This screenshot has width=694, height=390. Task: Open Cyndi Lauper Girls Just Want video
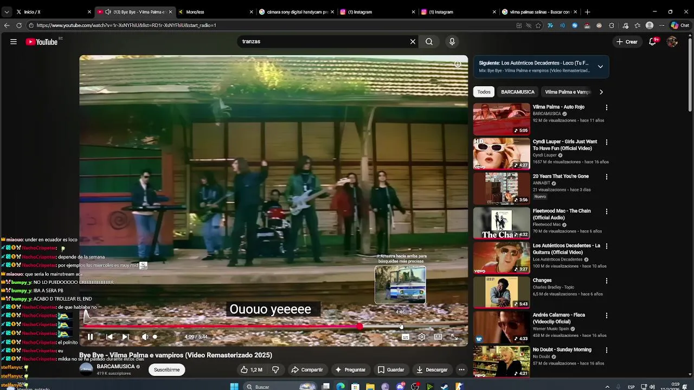[x=502, y=154]
